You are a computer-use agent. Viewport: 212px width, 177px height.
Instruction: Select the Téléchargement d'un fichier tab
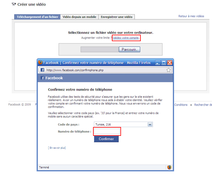tap(37, 17)
